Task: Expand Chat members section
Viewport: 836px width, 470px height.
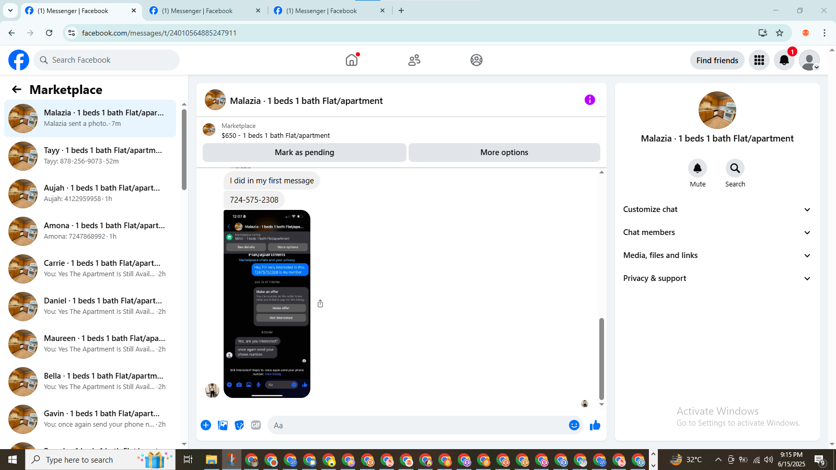Action: 717,232
